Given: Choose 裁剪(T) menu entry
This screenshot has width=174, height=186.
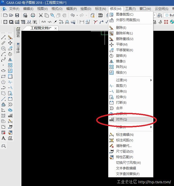Looking at the screenshot, I should [131, 86].
